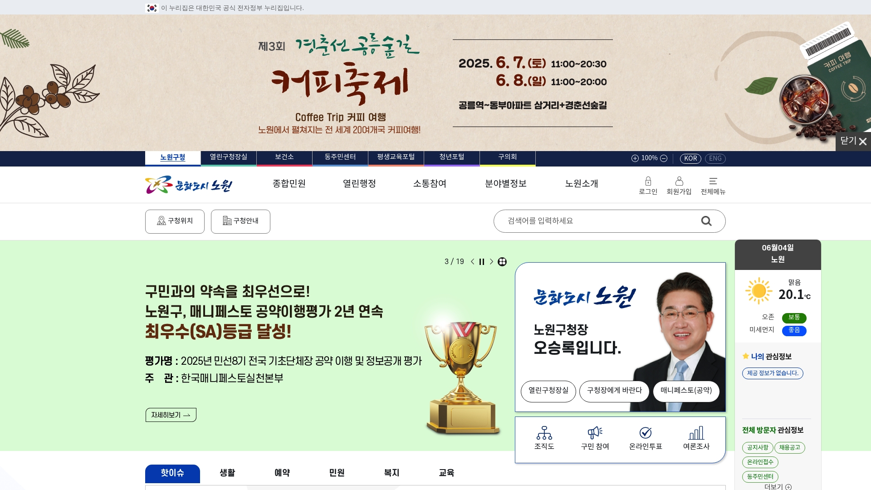Viewport: 871px width, 490px height.
Task: Open the 조직도 organization chart icon
Action: (x=544, y=433)
